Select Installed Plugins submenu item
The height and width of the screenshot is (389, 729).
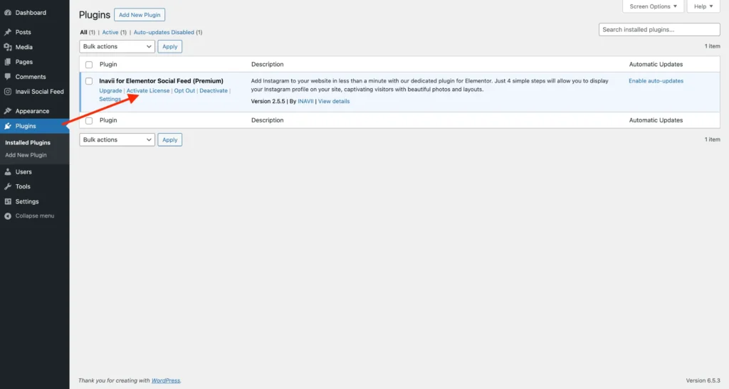pos(28,142)
